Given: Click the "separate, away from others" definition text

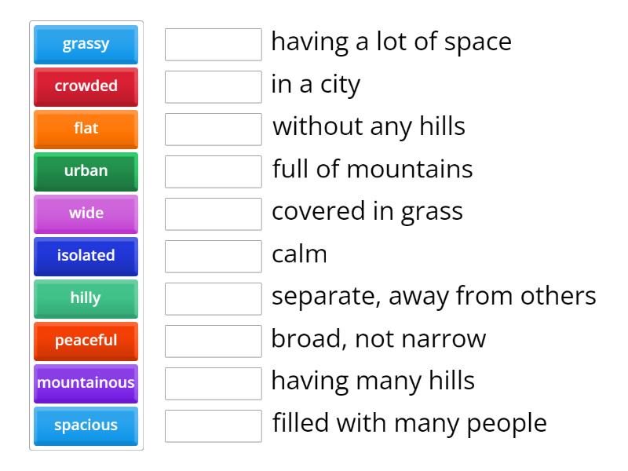Looking at the screenshot, I should tap(433, 297).
